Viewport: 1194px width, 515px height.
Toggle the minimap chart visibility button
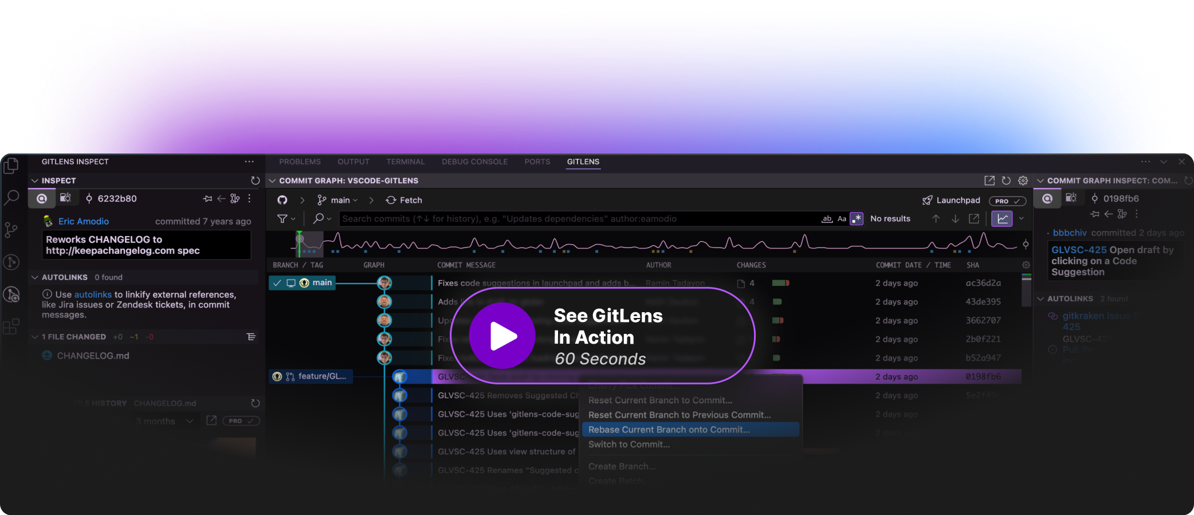(x=1001, y=219)
